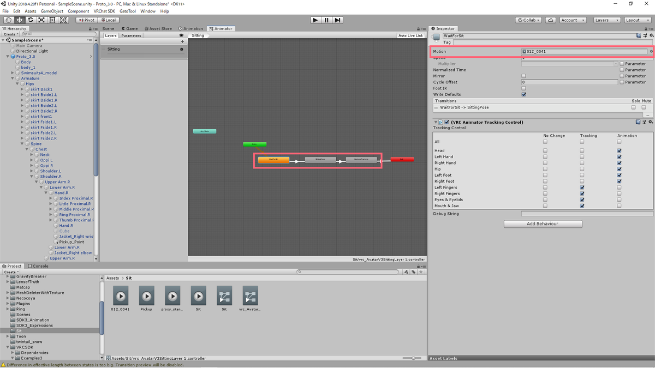The image size is (655, 368).
Task: Toggle VRC Animator Tracking Control enabled checkbox
Action: [447, 122]
